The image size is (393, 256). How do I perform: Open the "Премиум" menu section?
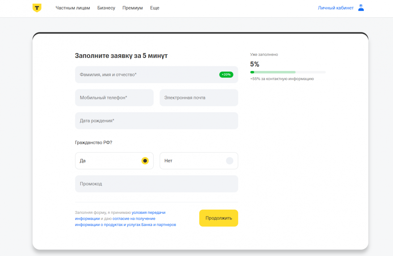tap(133, 8)
